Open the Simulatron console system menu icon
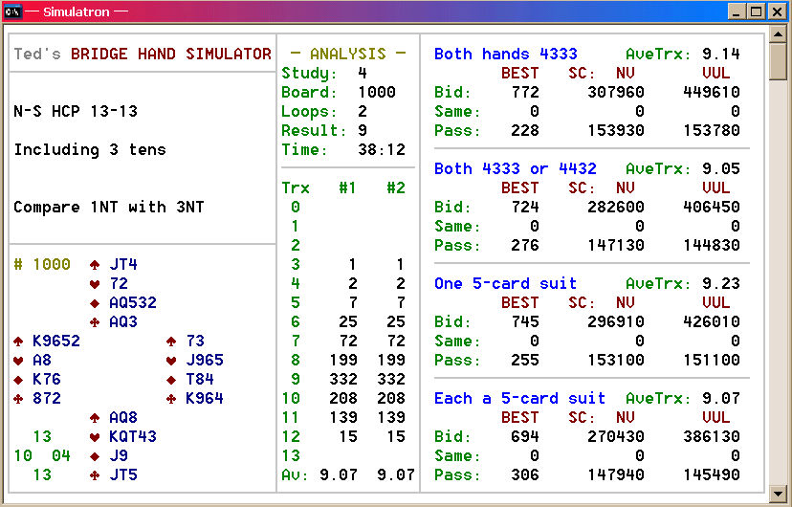Screen dimensions: 792x507 tap(13, 11)
